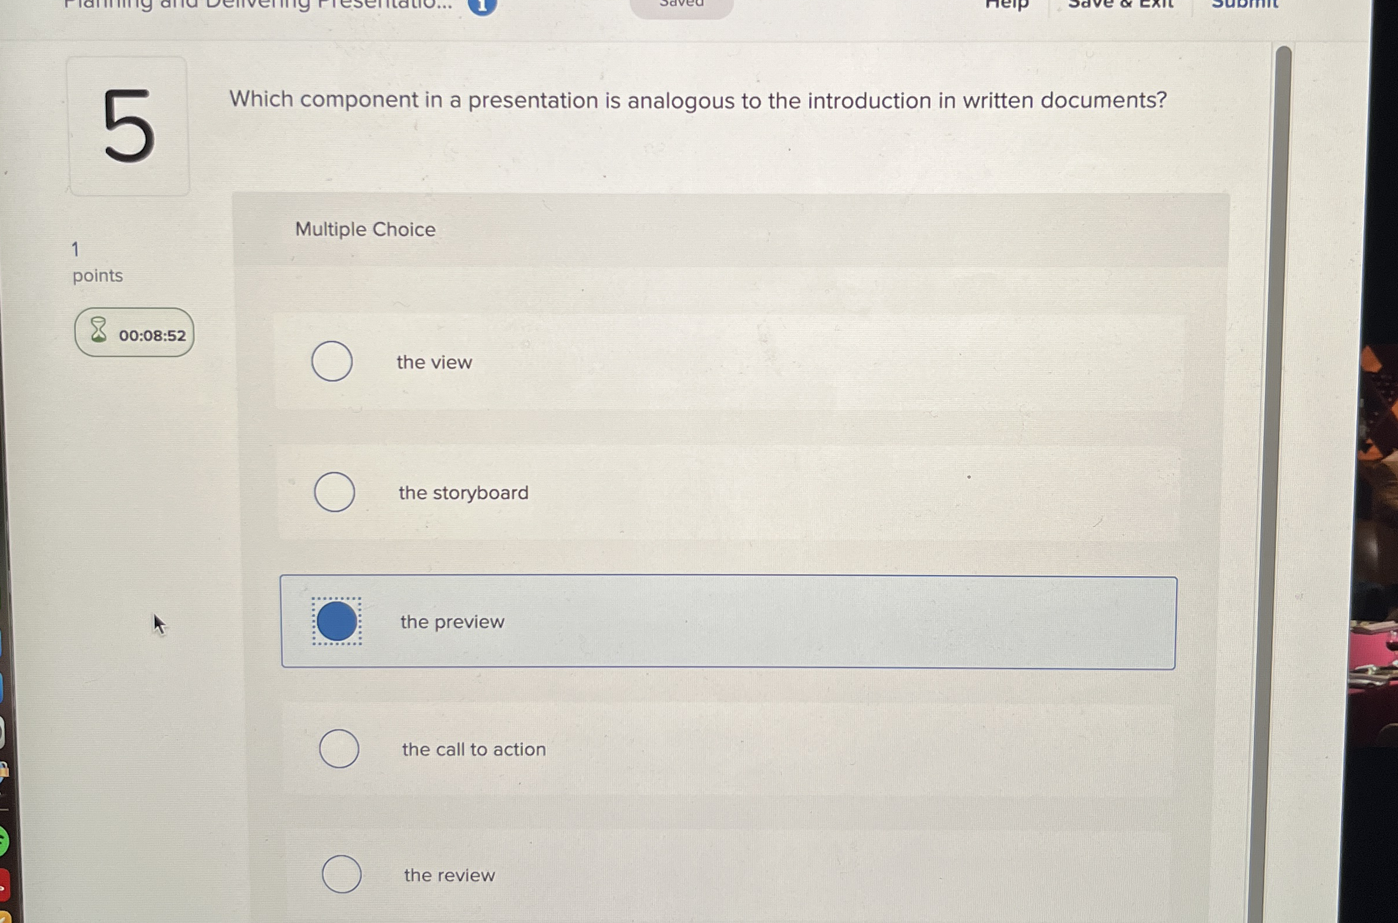Screen dimensions: 1398x923
Task: Click the 'Multiple Choice' heading
Action: click(365, 229)
